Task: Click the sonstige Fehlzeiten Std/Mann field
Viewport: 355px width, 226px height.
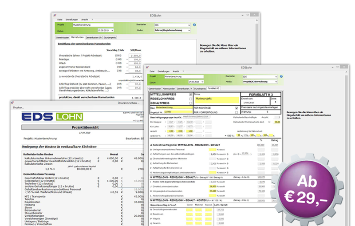Action: tap(135, 71)
